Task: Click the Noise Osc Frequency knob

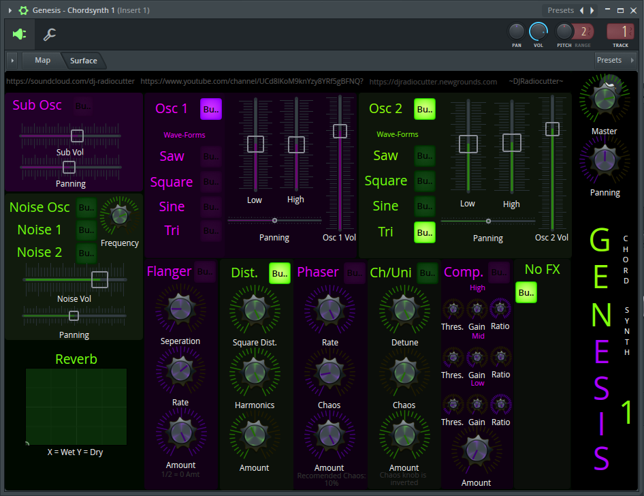Action: [x=120, y=215]
